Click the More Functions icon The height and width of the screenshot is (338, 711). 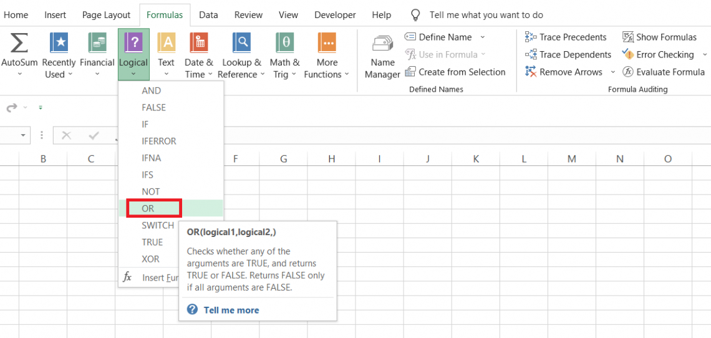[x=327, y=44]
